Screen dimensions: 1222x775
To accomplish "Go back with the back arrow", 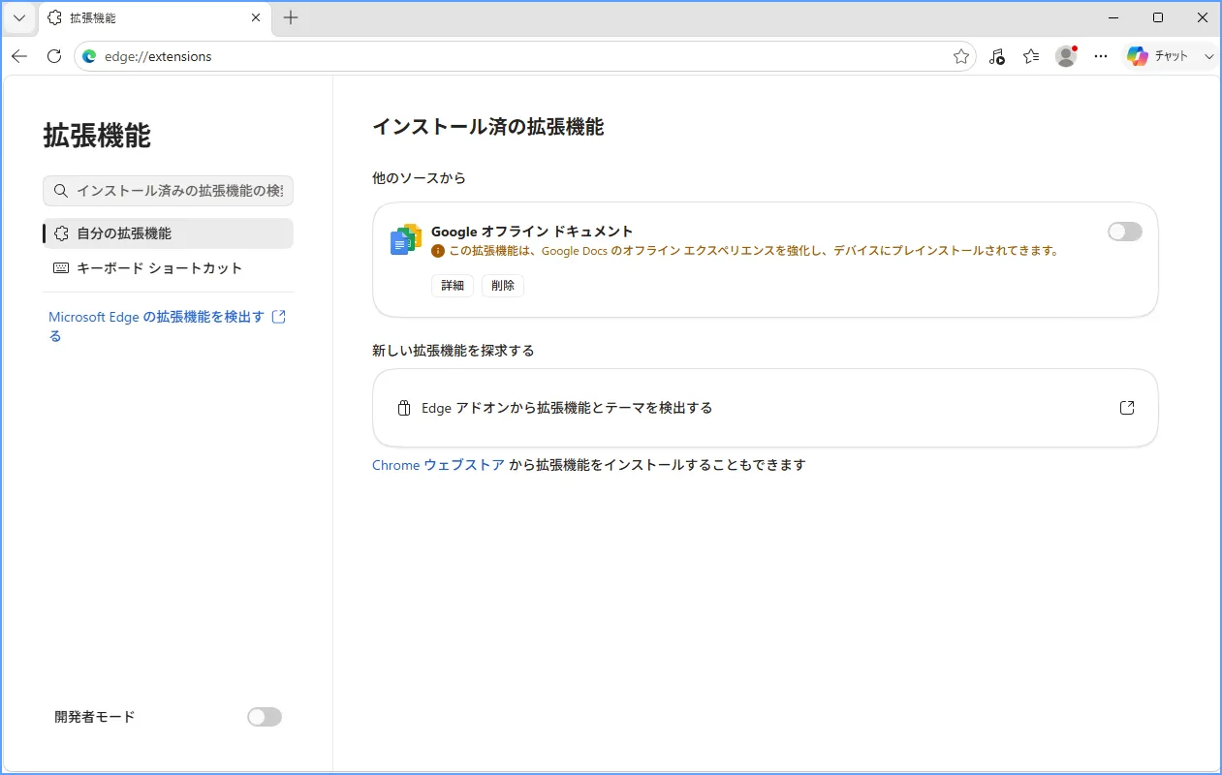I will [19, 56].
